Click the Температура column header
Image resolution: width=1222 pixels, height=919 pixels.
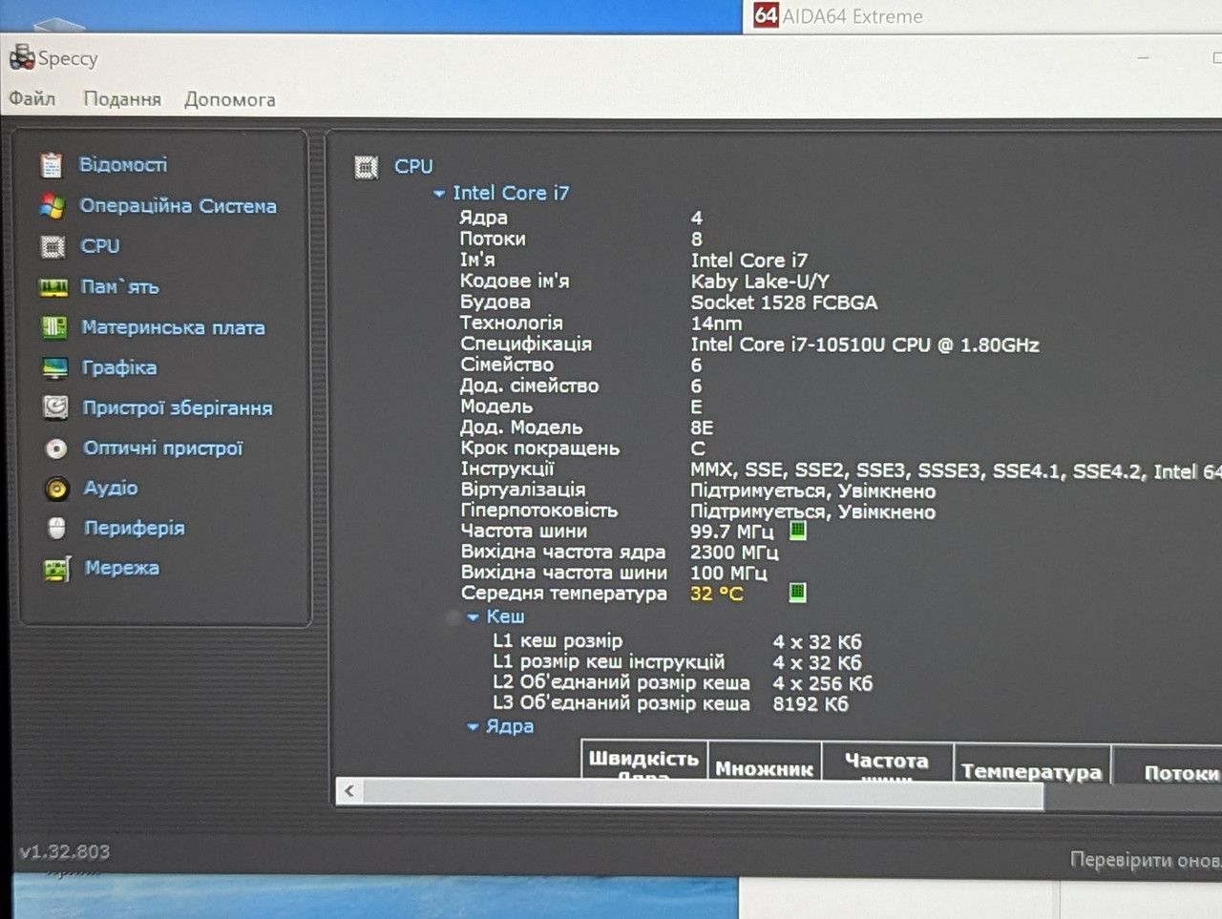click(1031, 764)
